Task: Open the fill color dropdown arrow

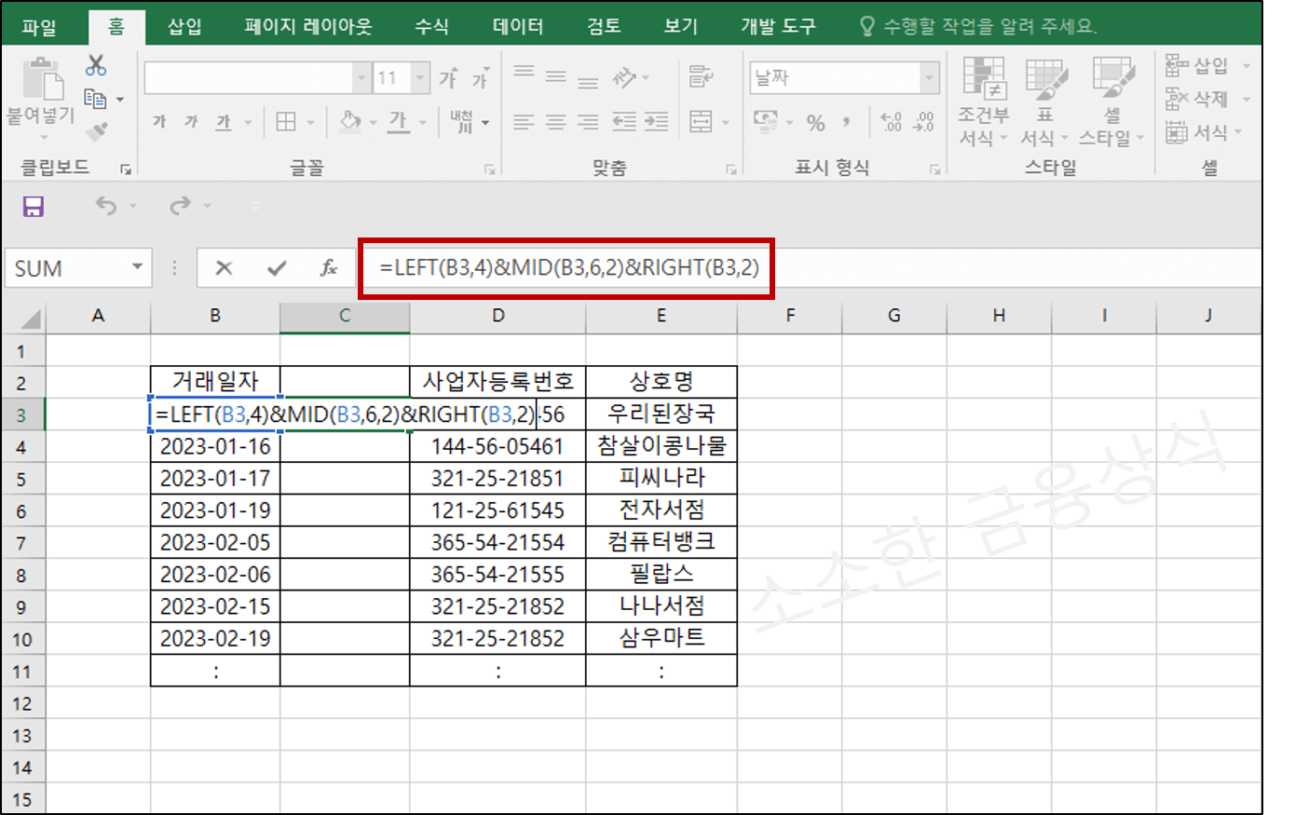Action: coord(373,122)
